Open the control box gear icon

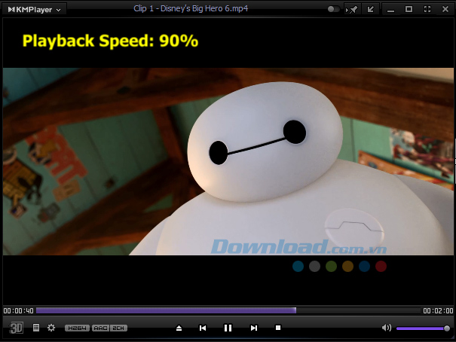51,328
